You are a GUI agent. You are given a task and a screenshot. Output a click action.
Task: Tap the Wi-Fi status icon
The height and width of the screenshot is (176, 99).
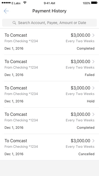(x=25, y=3)
